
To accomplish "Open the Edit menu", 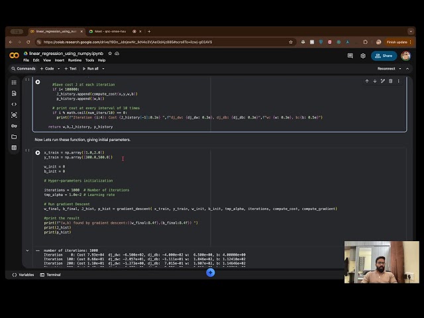I will (x=36, y=60).
